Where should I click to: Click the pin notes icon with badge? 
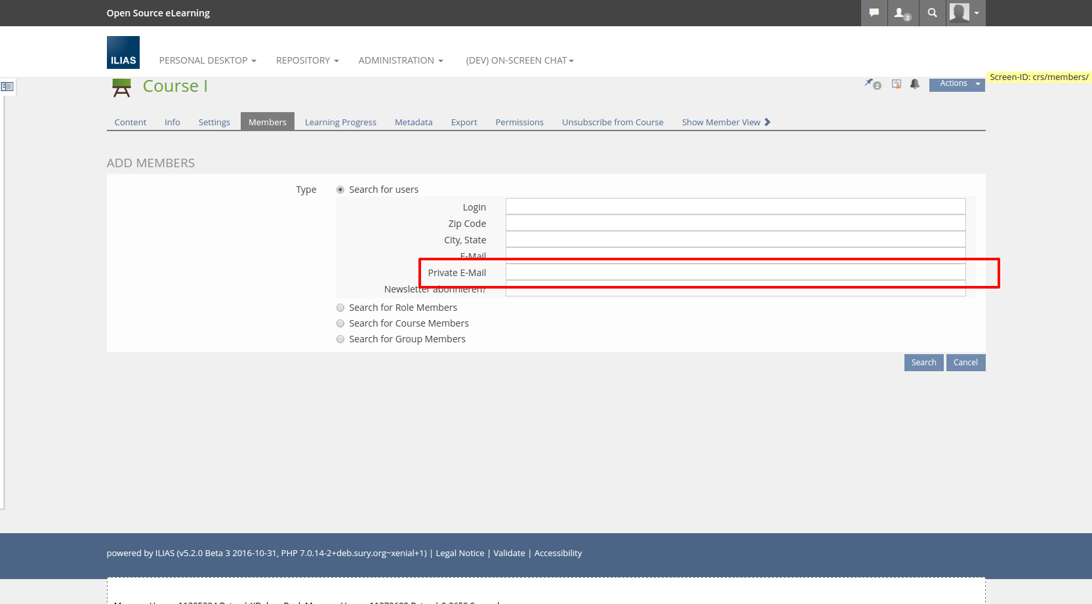pyautogui.click(x=872, y=84)
